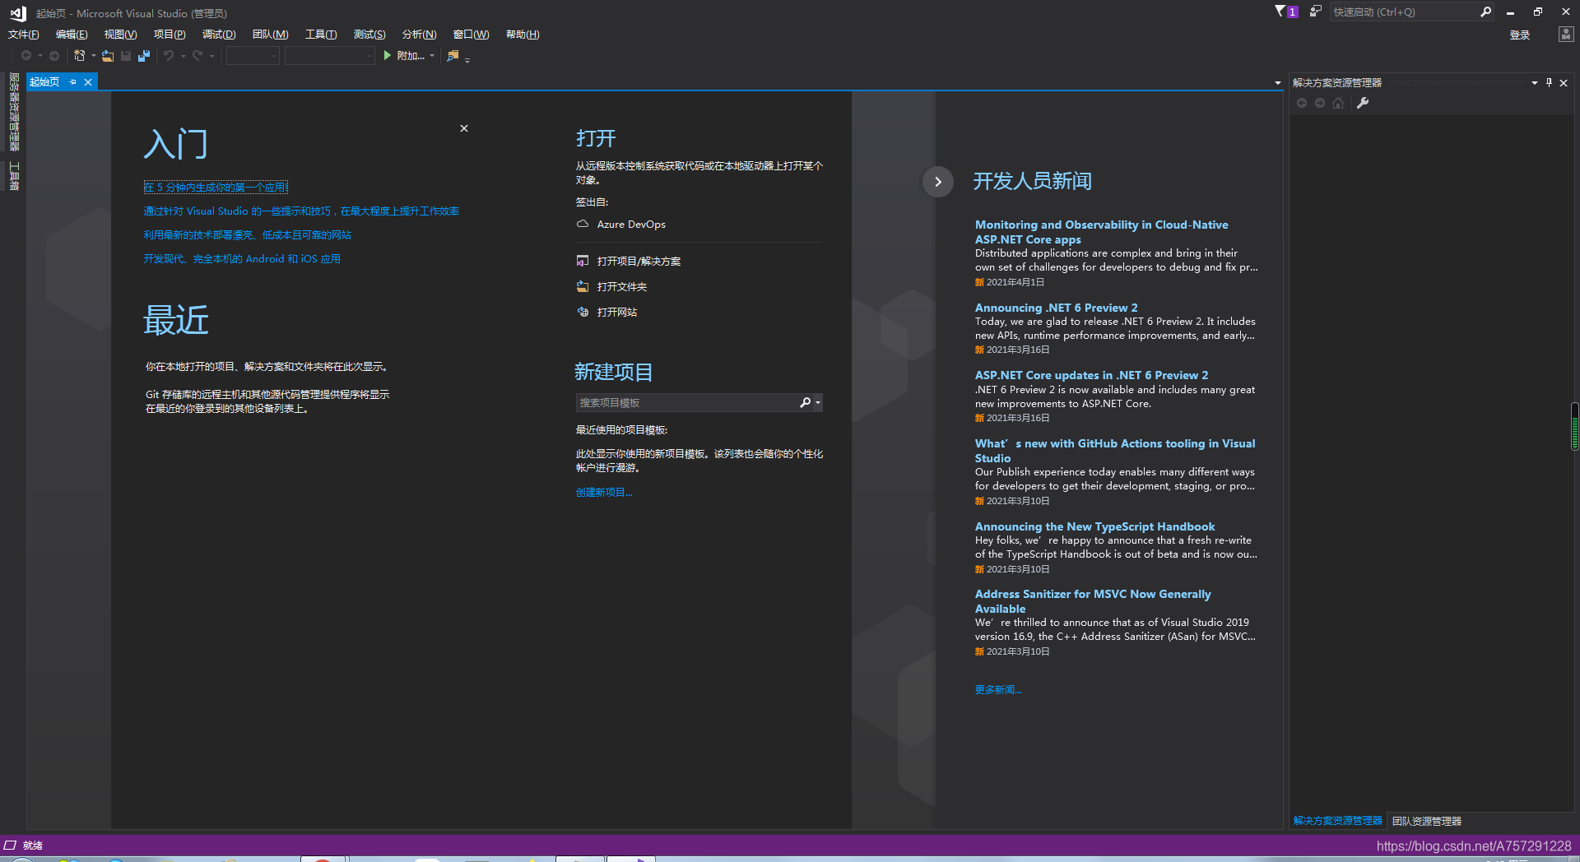The height and width of the screenshot is (862, 1580).
Task: Switch to 团队资源管理器 tab
Action: tap(1427, 821)
